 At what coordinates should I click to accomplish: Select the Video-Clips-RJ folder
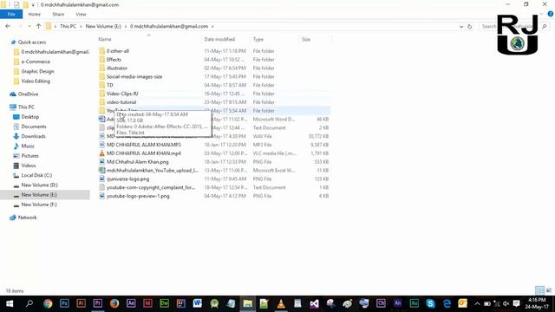(x=122, y=94)
